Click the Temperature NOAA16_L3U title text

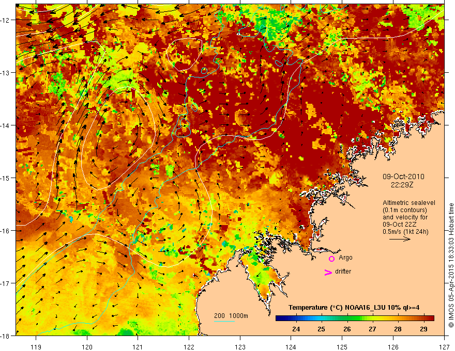(354, 308)
